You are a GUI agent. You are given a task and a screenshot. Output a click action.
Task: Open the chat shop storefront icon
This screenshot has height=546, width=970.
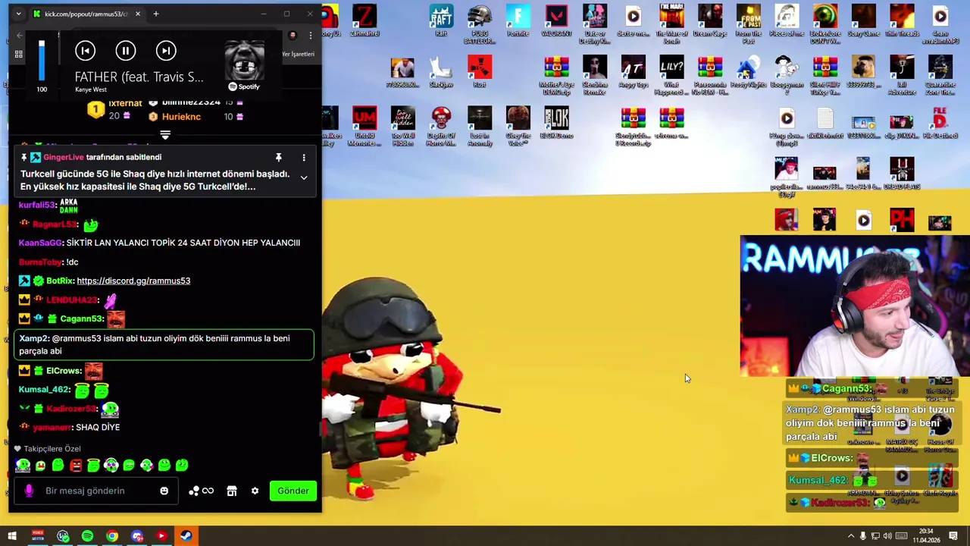[232, 491]
